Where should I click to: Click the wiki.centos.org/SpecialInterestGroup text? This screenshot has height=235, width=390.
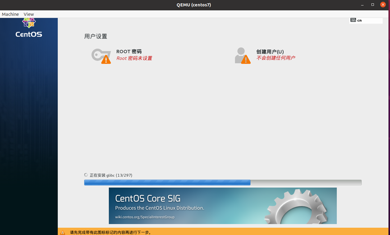(x=145, y=217)
